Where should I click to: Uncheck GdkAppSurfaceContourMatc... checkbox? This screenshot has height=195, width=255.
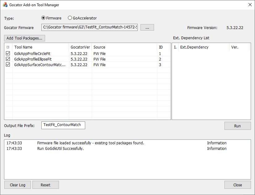tap(8, 65)
